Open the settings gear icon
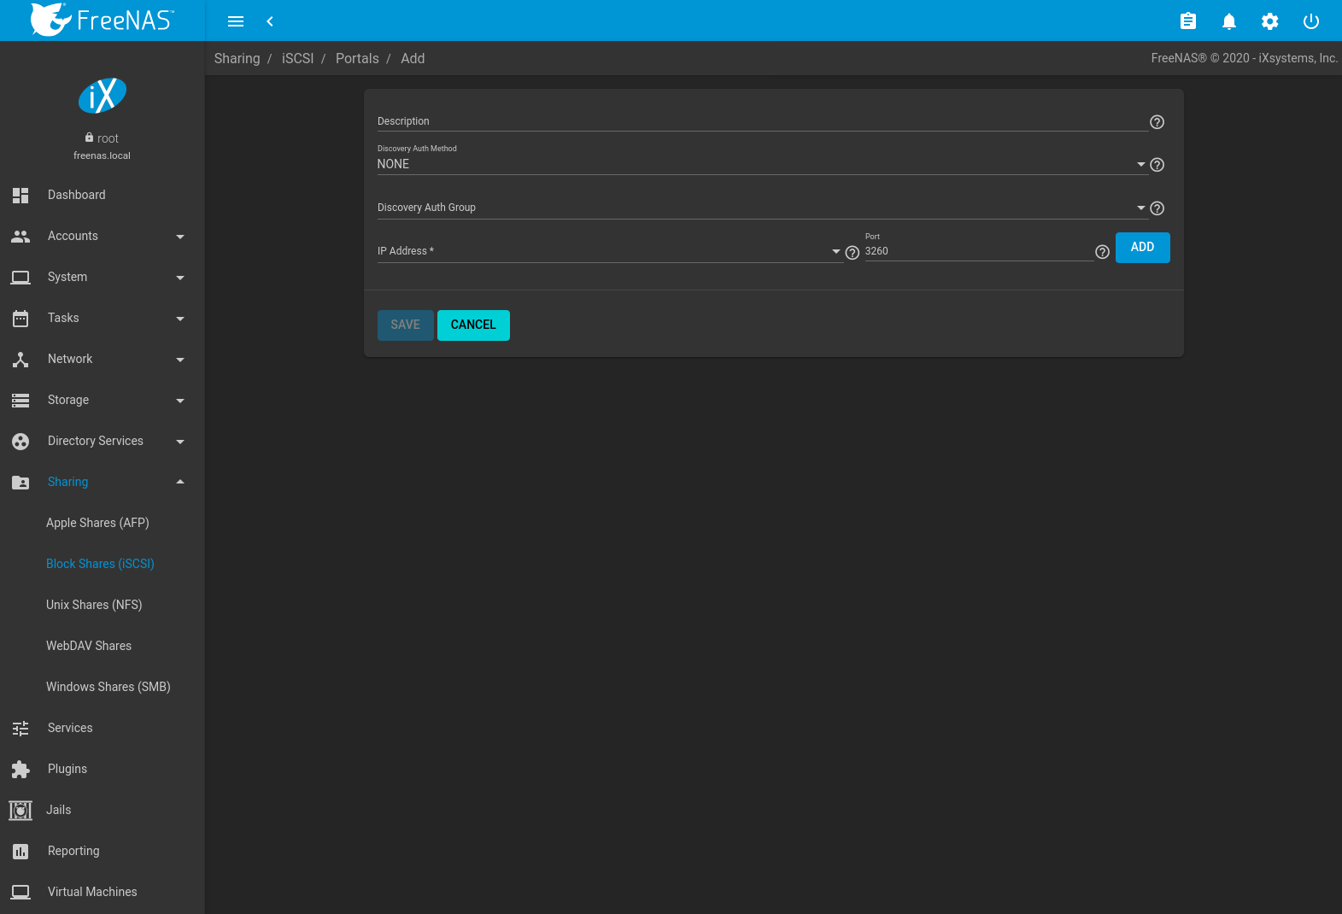 point(1269,21)
